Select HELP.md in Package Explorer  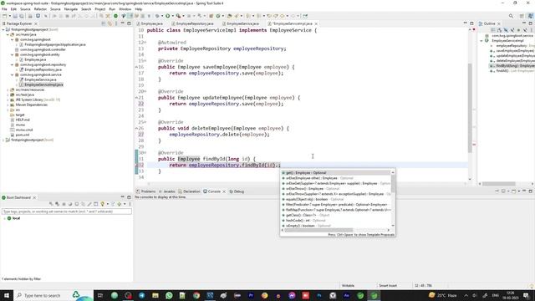23,120
